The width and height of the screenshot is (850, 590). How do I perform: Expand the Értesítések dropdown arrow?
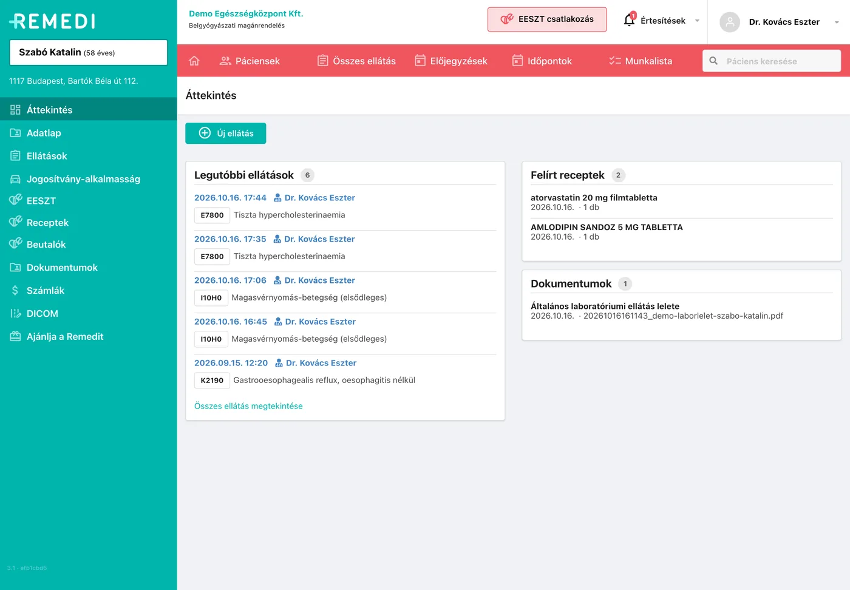click(697, 21)
